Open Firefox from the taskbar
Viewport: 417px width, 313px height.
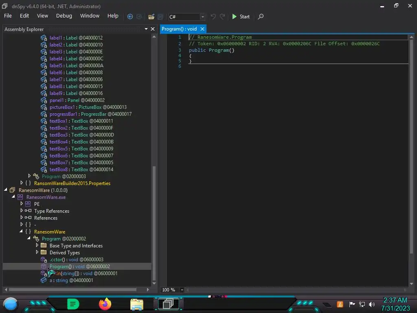coord(105,304)
